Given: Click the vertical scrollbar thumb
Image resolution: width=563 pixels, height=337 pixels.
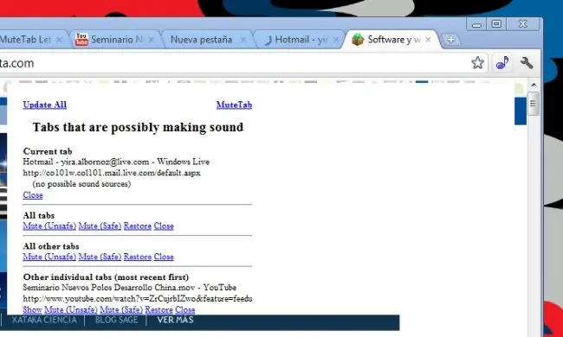Looking at the screenshot, I should 534,104.
